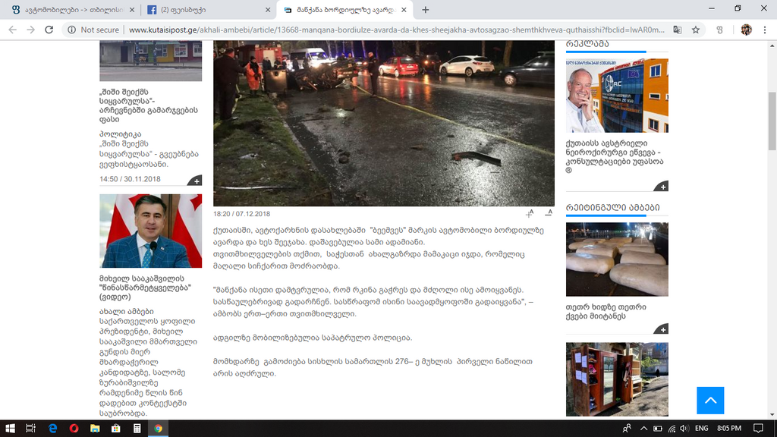The height and width of the screenshot is (437, 777).
Task: Open Calculator from taskbar
Action: pos(137,428)
